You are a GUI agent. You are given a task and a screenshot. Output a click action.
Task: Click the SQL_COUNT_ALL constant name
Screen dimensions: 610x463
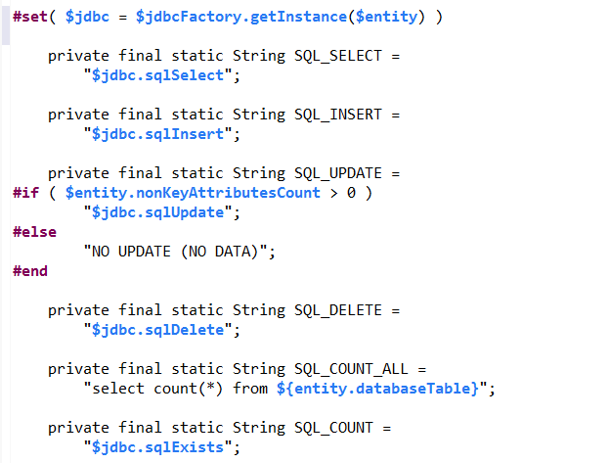[x=351, y=369]
